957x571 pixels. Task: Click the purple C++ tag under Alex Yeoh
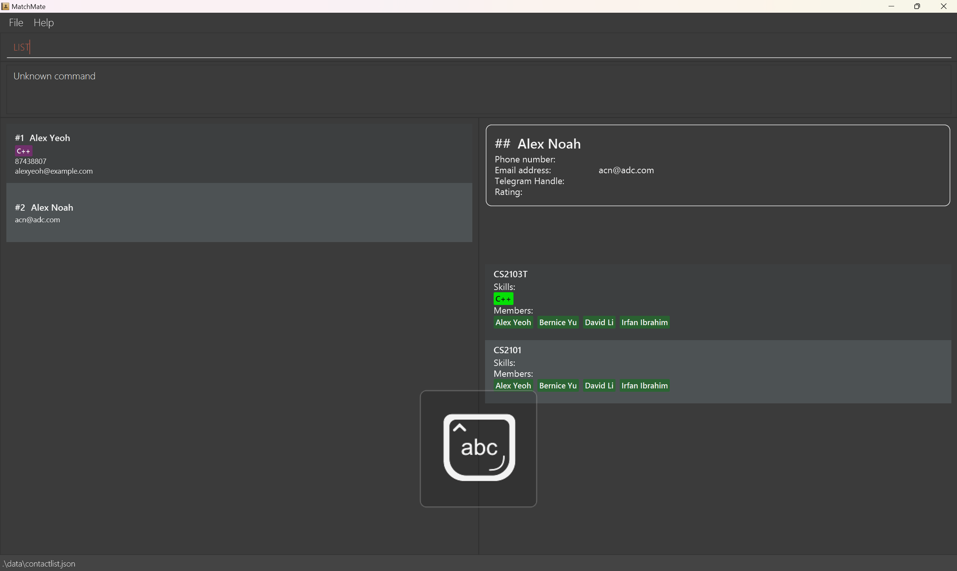(x=24, y=151)
